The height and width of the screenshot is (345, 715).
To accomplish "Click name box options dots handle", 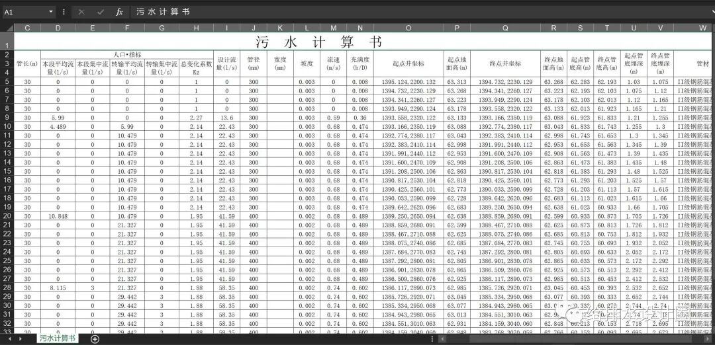I will pos(64,12).
